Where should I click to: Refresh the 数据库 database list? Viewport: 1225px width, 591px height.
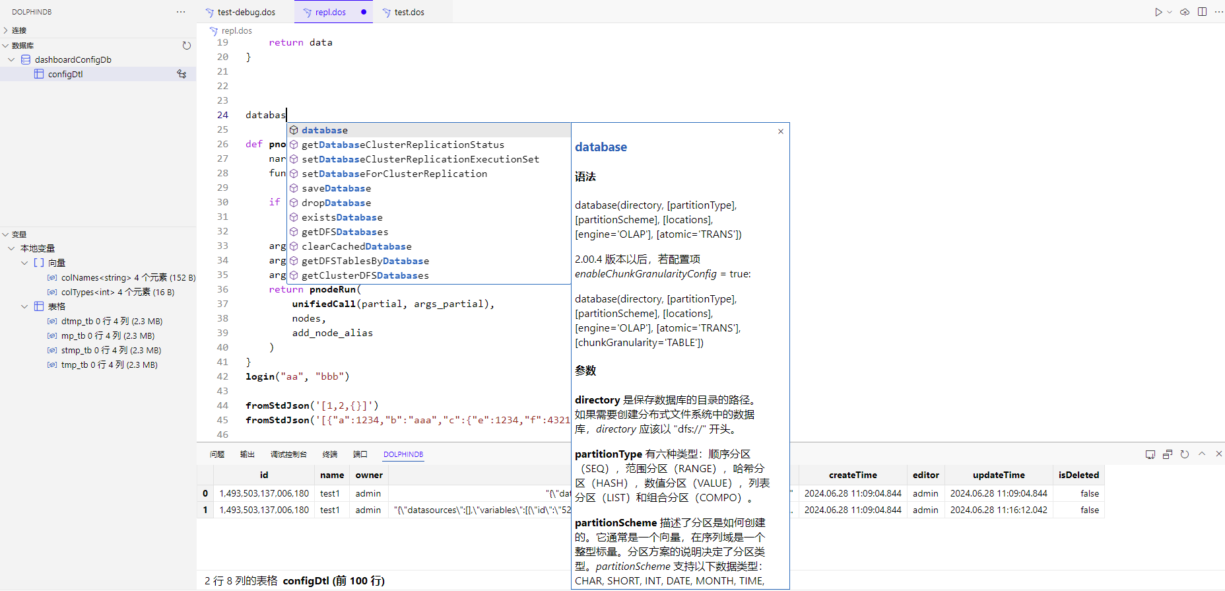187,46
